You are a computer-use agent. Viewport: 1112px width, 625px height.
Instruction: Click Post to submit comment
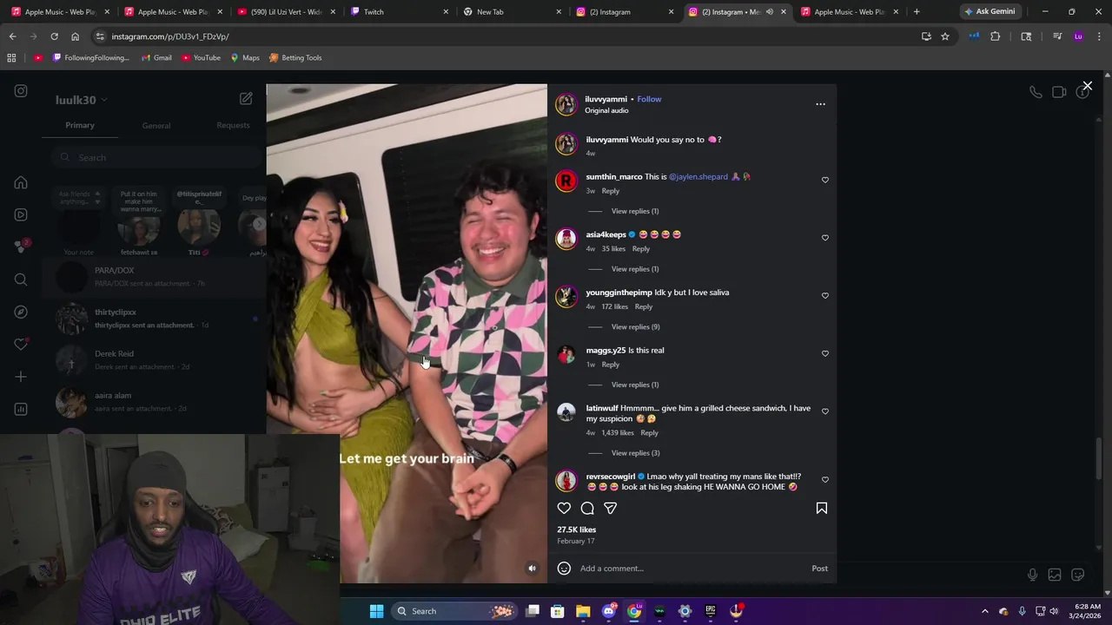819,569
